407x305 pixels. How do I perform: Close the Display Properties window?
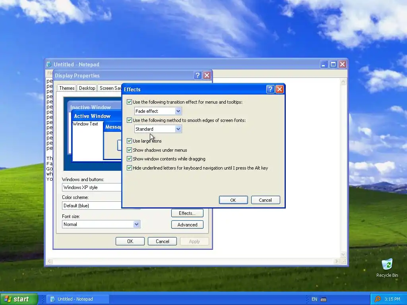click(x=207, y=75)
